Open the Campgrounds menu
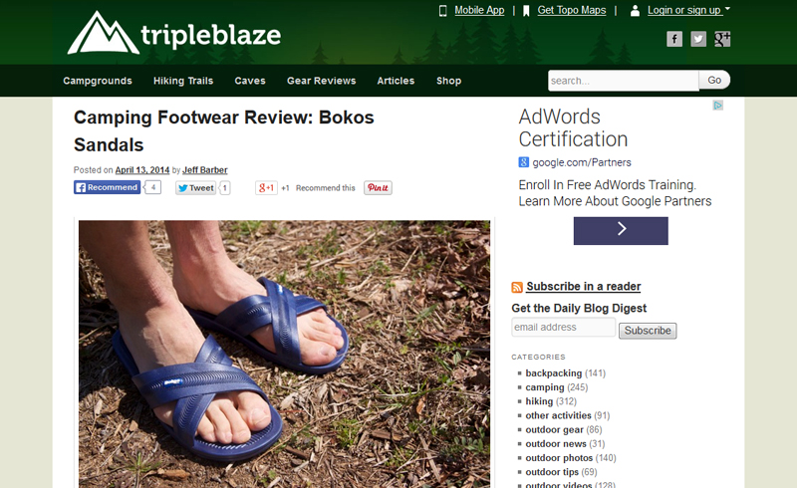Image resolution: width=797 pixels, height=488 pixels. (98, 81)
